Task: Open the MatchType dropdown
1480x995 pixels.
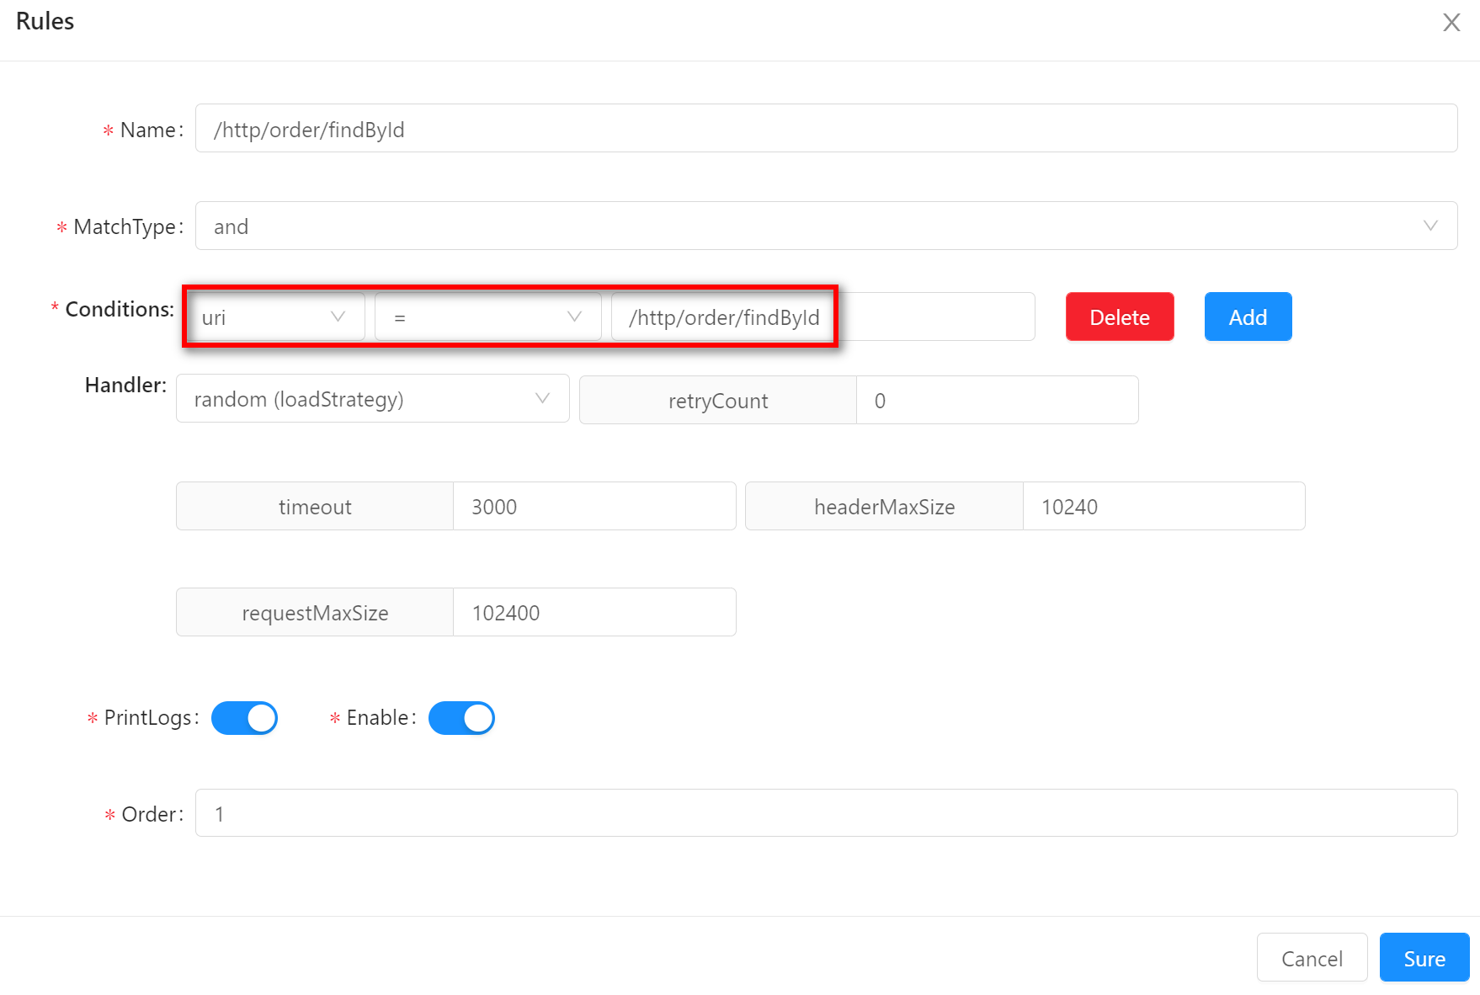Action: pyautogui.click(x=825, y=226)
